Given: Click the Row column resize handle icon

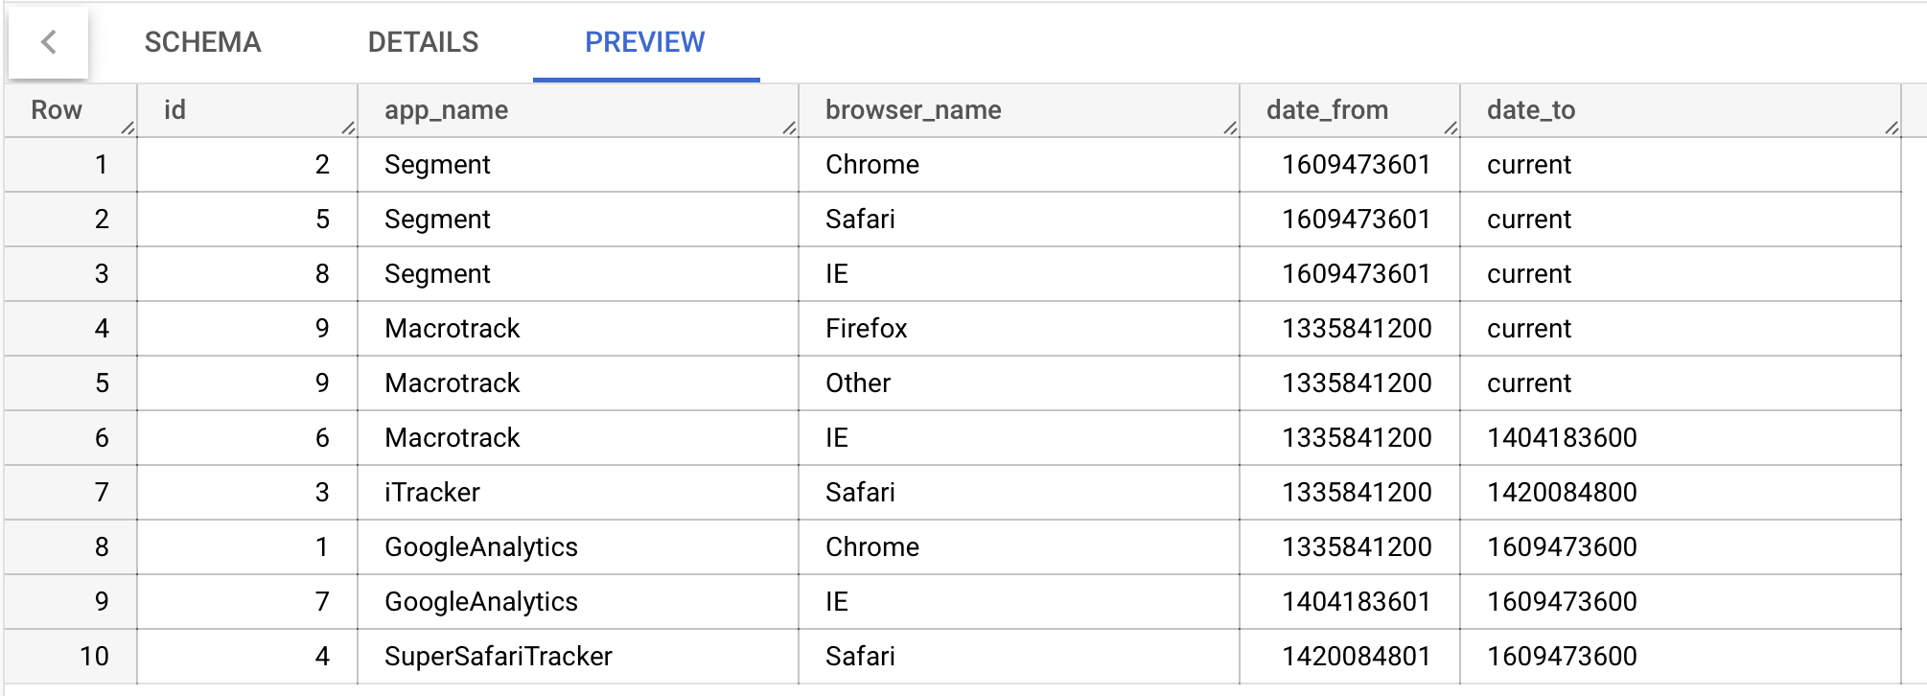Looking at the screenshot, I should 128,128.
